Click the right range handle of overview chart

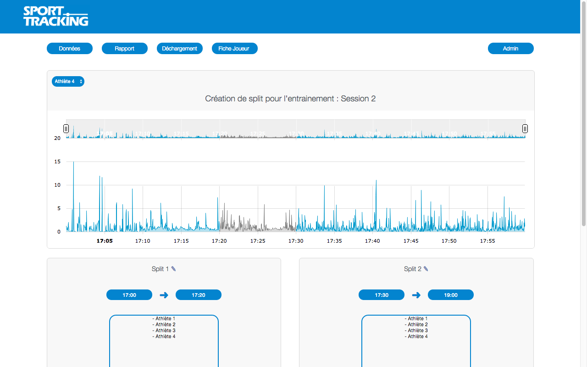coord(525,129)
